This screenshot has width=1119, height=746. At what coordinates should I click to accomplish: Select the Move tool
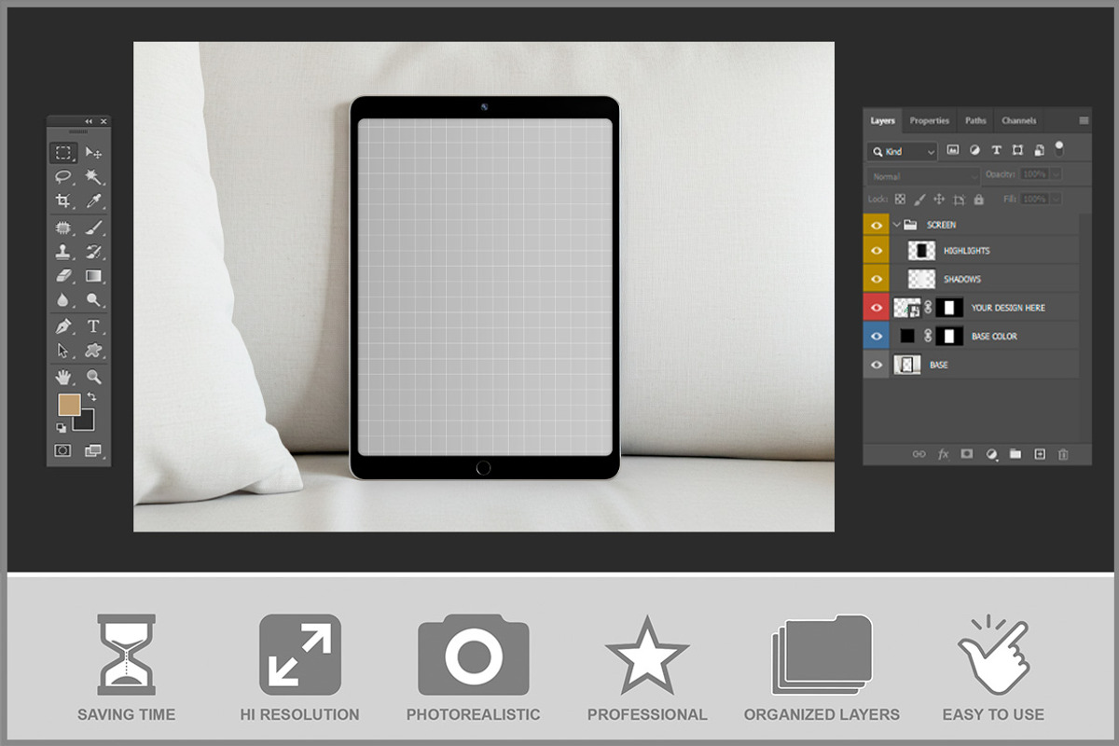pos(93,153)
